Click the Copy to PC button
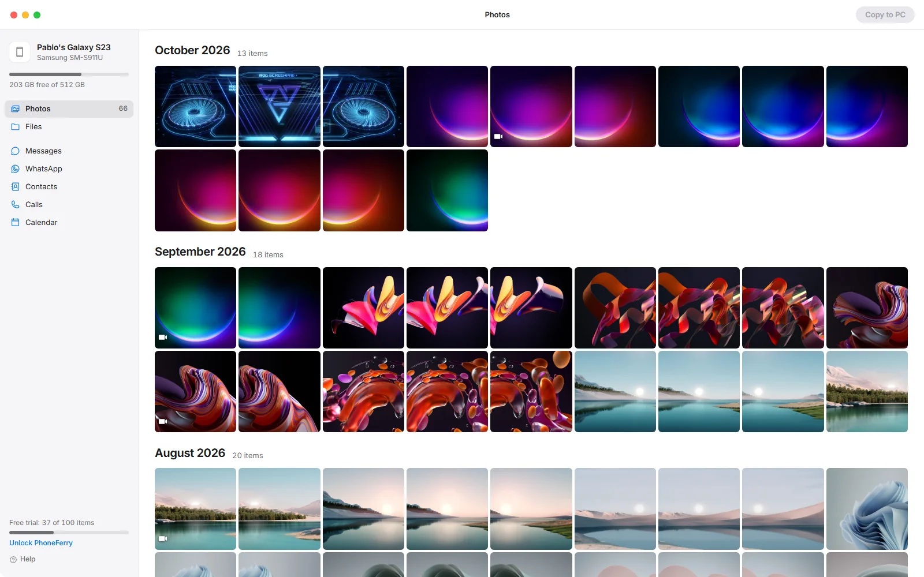 click(885, 15)
